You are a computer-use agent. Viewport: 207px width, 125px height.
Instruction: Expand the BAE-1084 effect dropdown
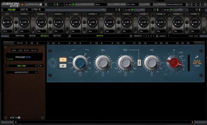pos(36,66)
